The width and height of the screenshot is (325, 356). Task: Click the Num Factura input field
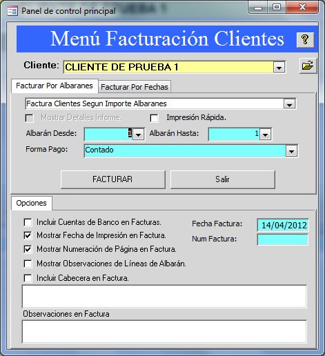click(x=283, y=239)
